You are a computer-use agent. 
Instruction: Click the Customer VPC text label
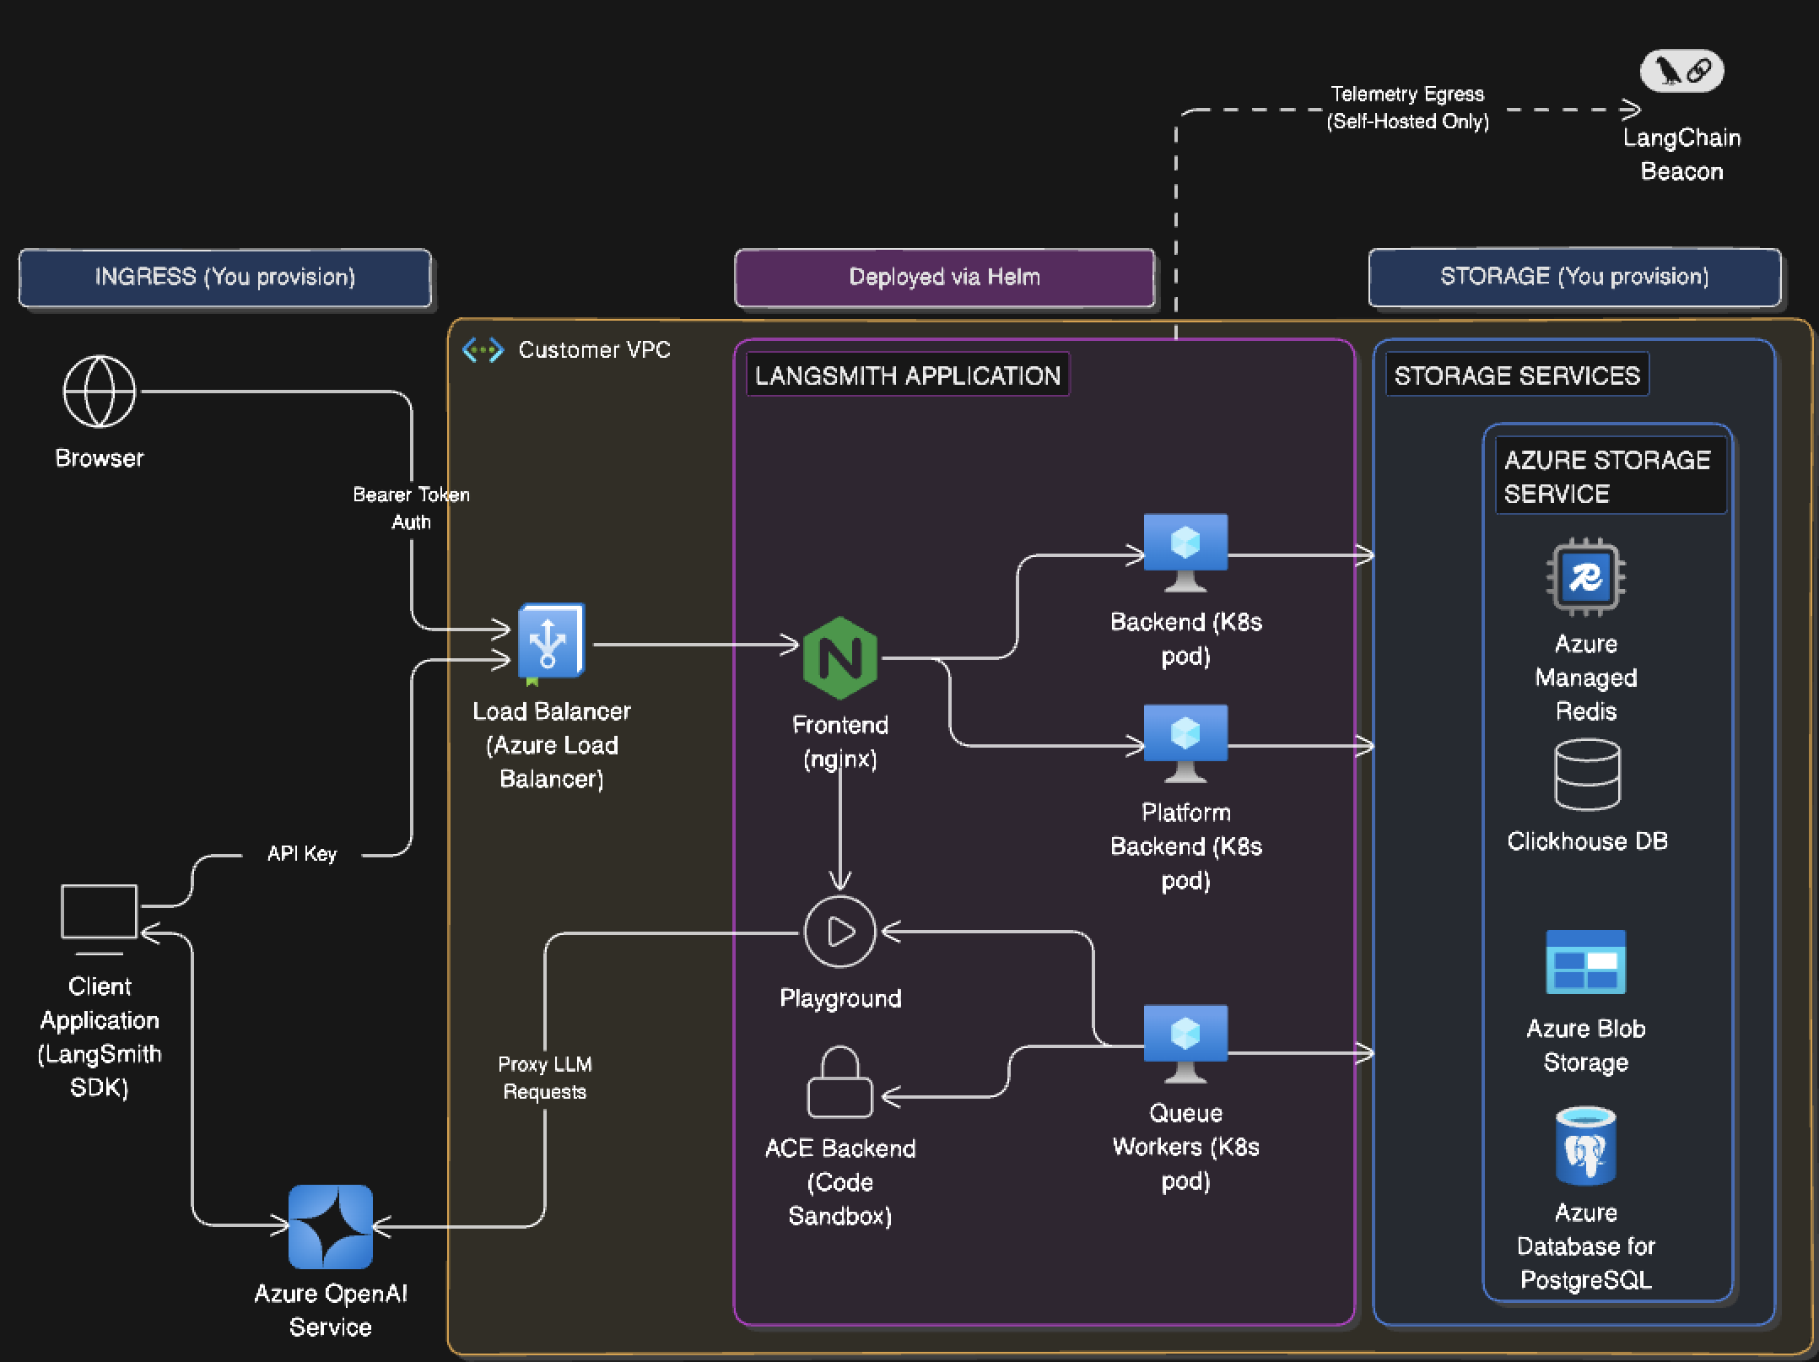pos(595,350)
